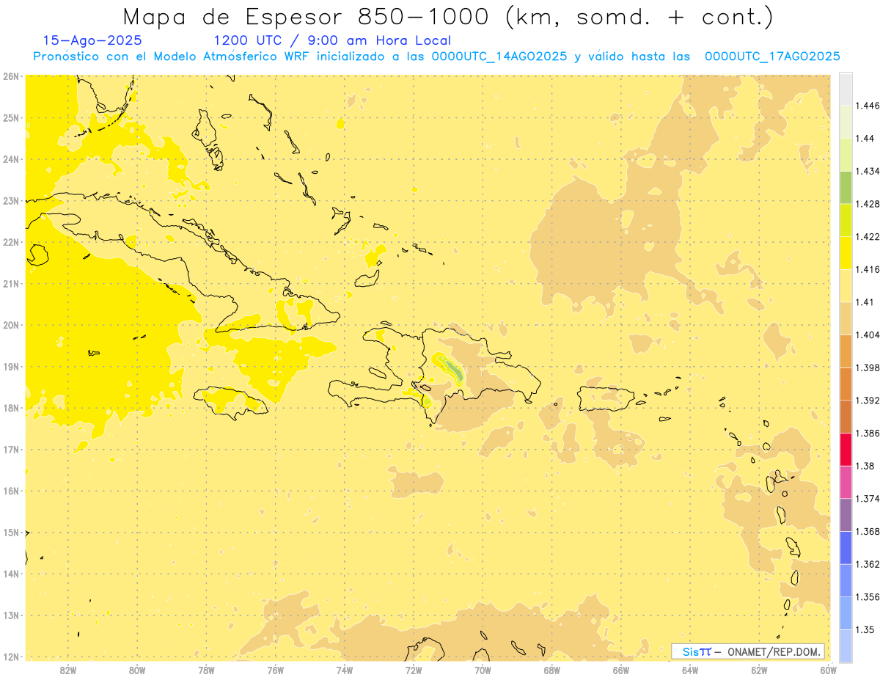This screenshot has width=880, height=680.
Task: Pick the blue legend swatch between 1.362 and 1.368
Action: tap(846, 547)
